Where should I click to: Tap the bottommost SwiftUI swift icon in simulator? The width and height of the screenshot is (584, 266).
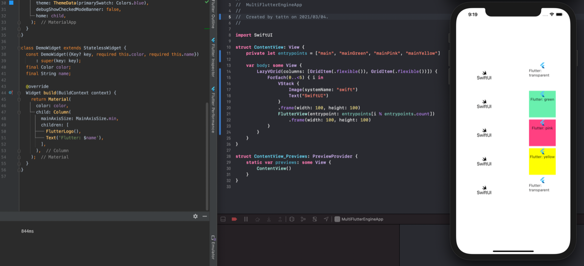(x=484, y=187)
